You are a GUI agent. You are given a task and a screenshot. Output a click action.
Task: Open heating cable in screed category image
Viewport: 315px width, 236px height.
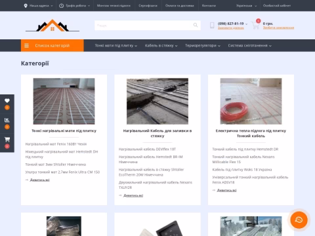pyautogui.click(x=157, y=101)
